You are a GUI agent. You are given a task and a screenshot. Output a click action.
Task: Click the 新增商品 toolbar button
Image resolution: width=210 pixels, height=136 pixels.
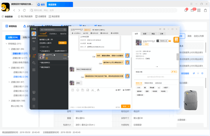click(x=11, y=26)
